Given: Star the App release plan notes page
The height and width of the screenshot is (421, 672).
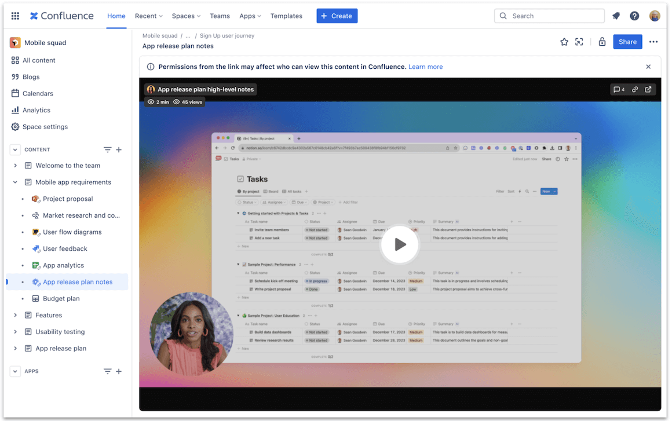Looking at the screenshot, I should pyautogui.click(x=564, y=42).
